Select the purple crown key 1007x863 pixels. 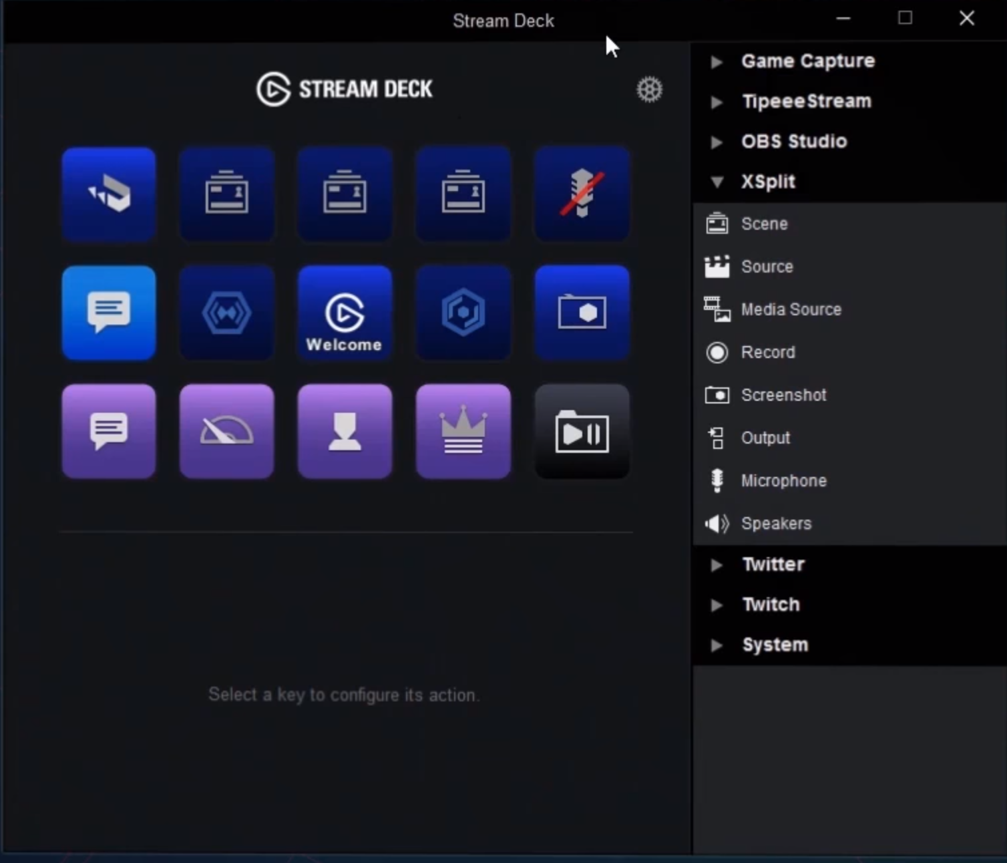coord(463,432)
